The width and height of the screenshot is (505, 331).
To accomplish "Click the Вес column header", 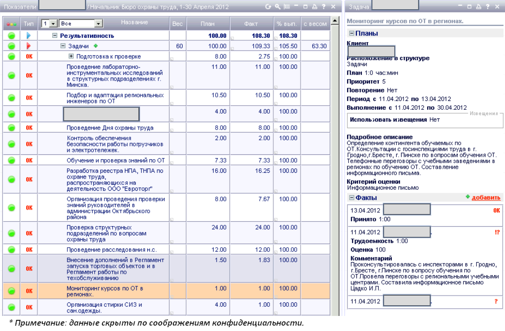I will coord(177,24).
